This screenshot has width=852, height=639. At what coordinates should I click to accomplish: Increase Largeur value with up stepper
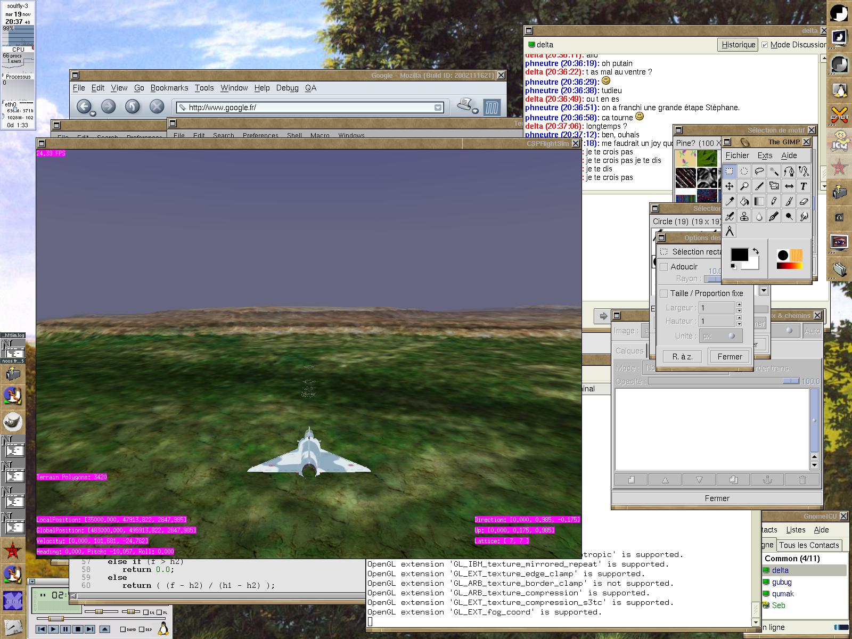(739, 305)
